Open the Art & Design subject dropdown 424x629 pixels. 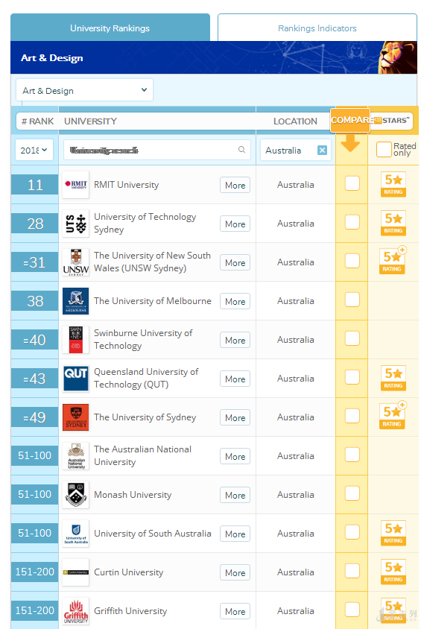85,90
